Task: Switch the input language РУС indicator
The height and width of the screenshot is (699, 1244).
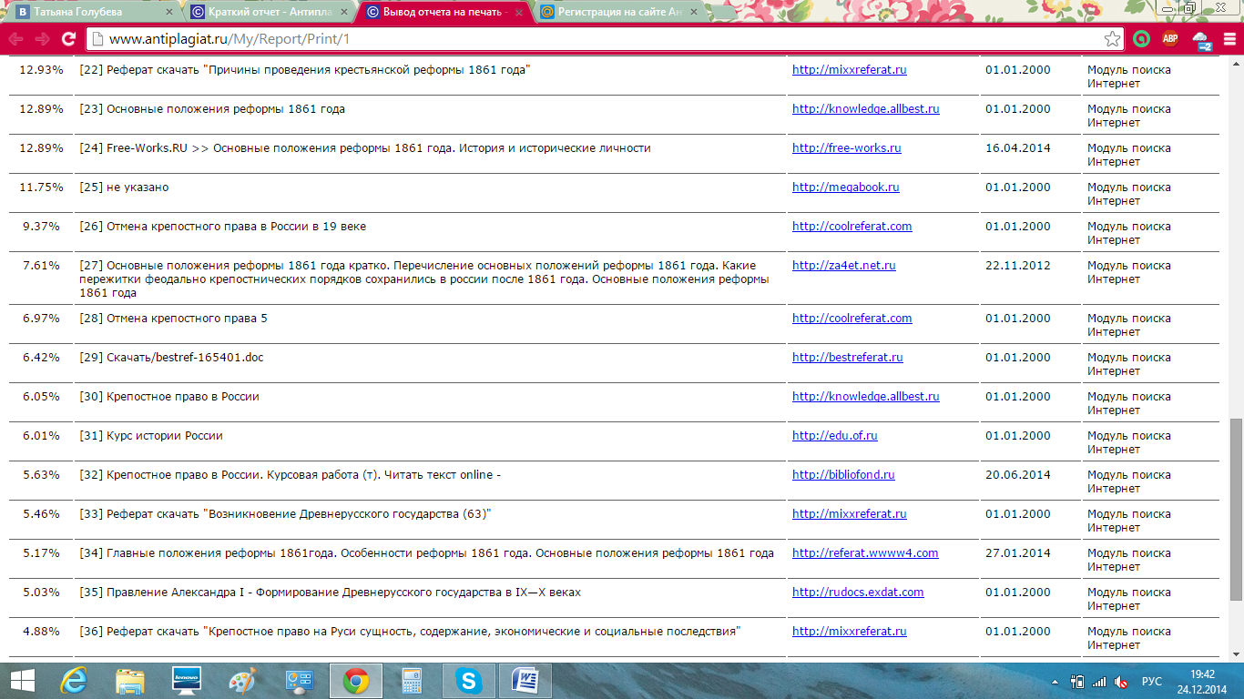Action: tap(1152, 682)
